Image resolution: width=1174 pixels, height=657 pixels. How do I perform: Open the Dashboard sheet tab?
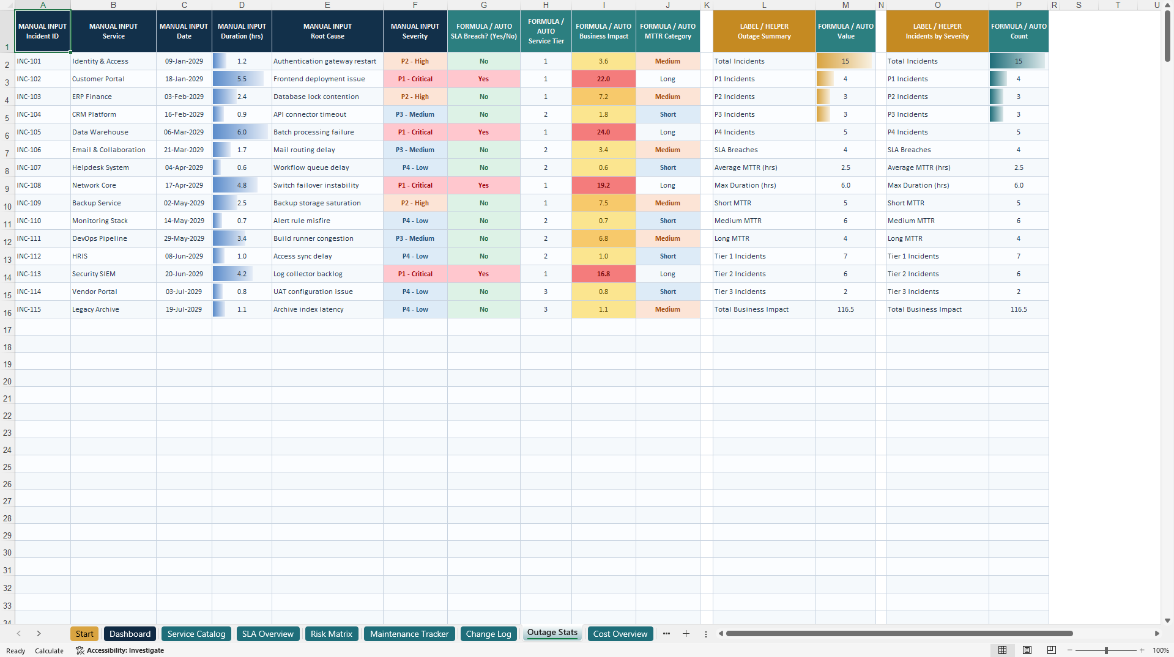[130, 634]
